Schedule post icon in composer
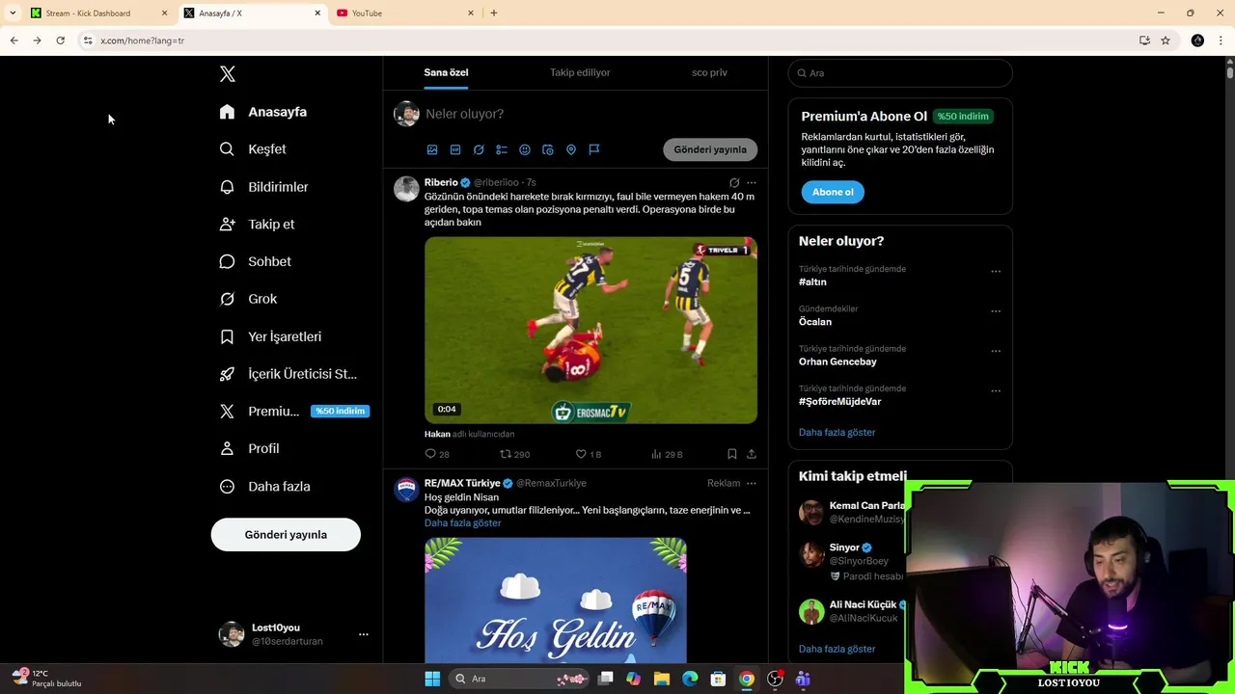Viewport: 1235px width, 694px height. 548,149
